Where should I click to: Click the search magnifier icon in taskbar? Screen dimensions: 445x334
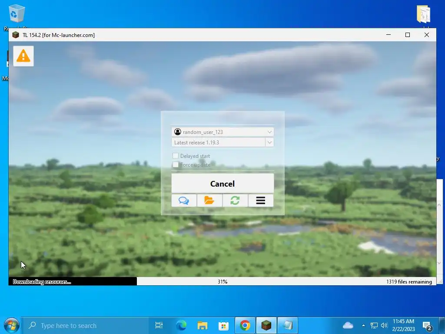point(32,325)
